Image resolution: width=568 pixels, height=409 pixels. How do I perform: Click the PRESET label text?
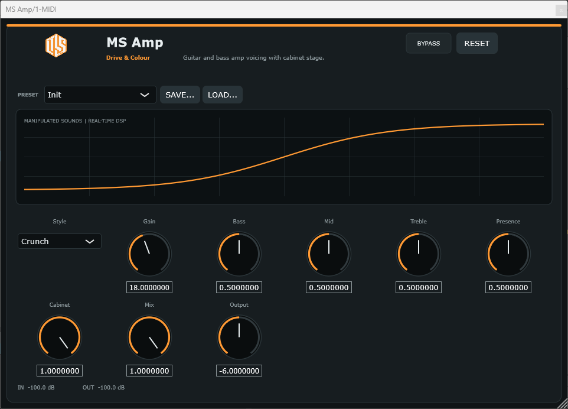28,95
